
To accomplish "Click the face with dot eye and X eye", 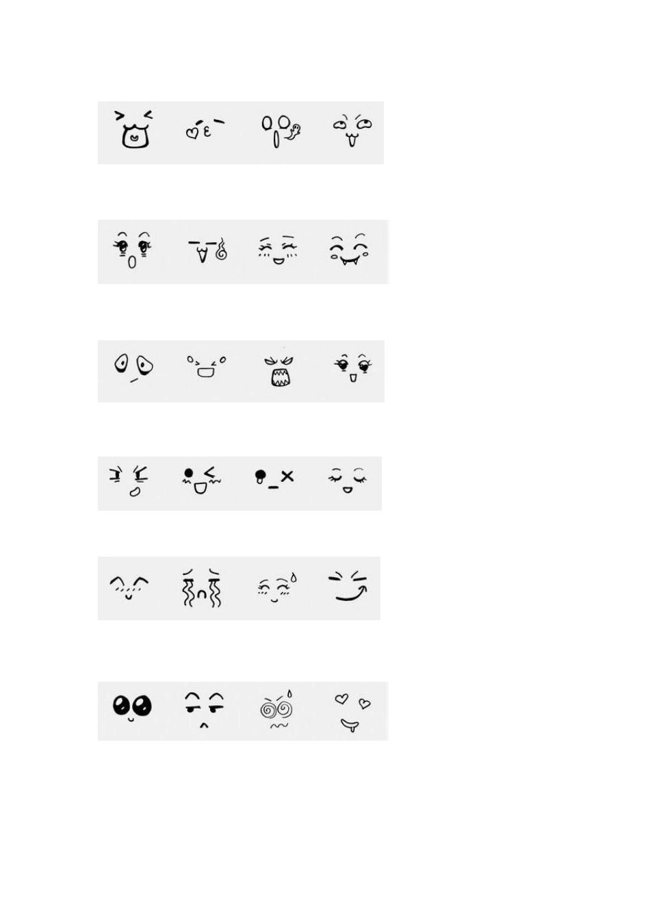I will tap(274, 477).
